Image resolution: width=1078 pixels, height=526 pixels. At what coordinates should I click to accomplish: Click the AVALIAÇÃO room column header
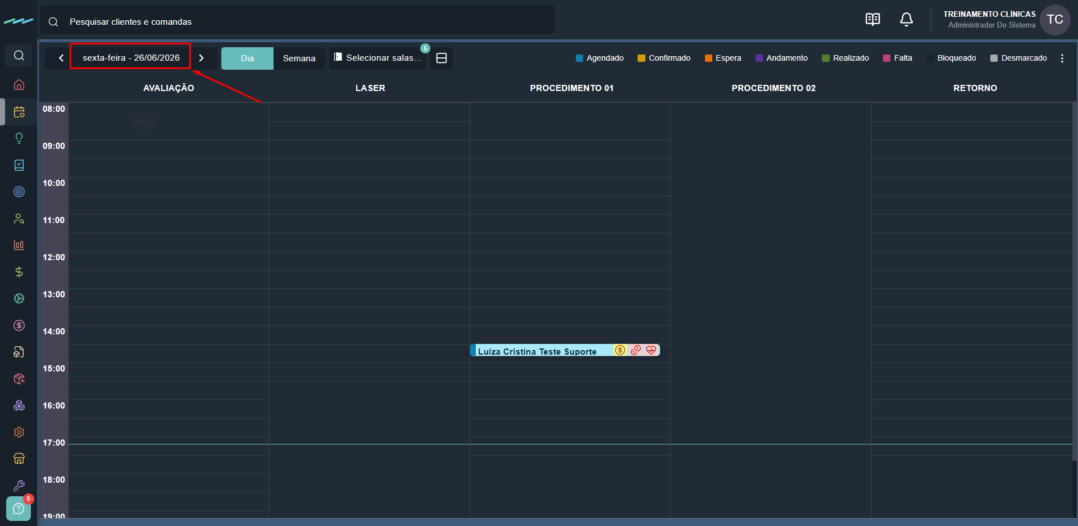(x=169, y=88)
